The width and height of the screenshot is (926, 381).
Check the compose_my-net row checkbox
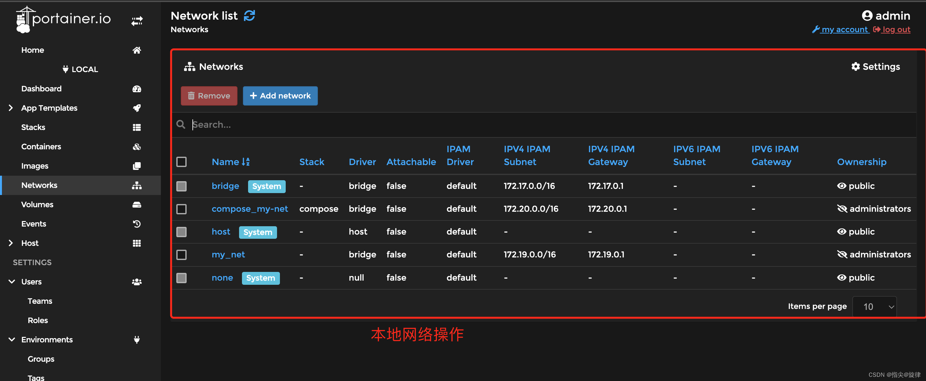181,209
